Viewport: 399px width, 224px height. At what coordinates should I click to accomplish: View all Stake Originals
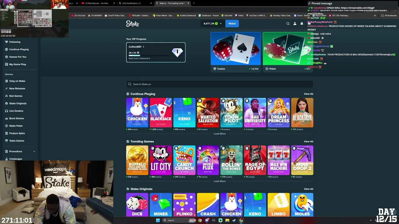309,189
